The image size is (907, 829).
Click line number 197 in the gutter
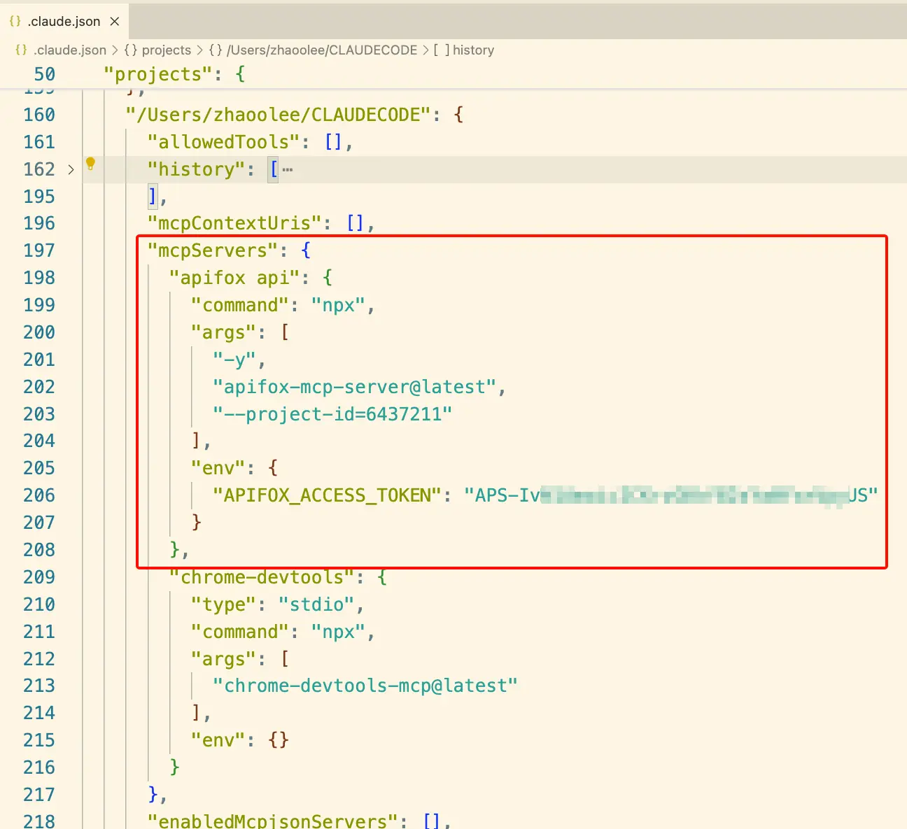(39, 250)
